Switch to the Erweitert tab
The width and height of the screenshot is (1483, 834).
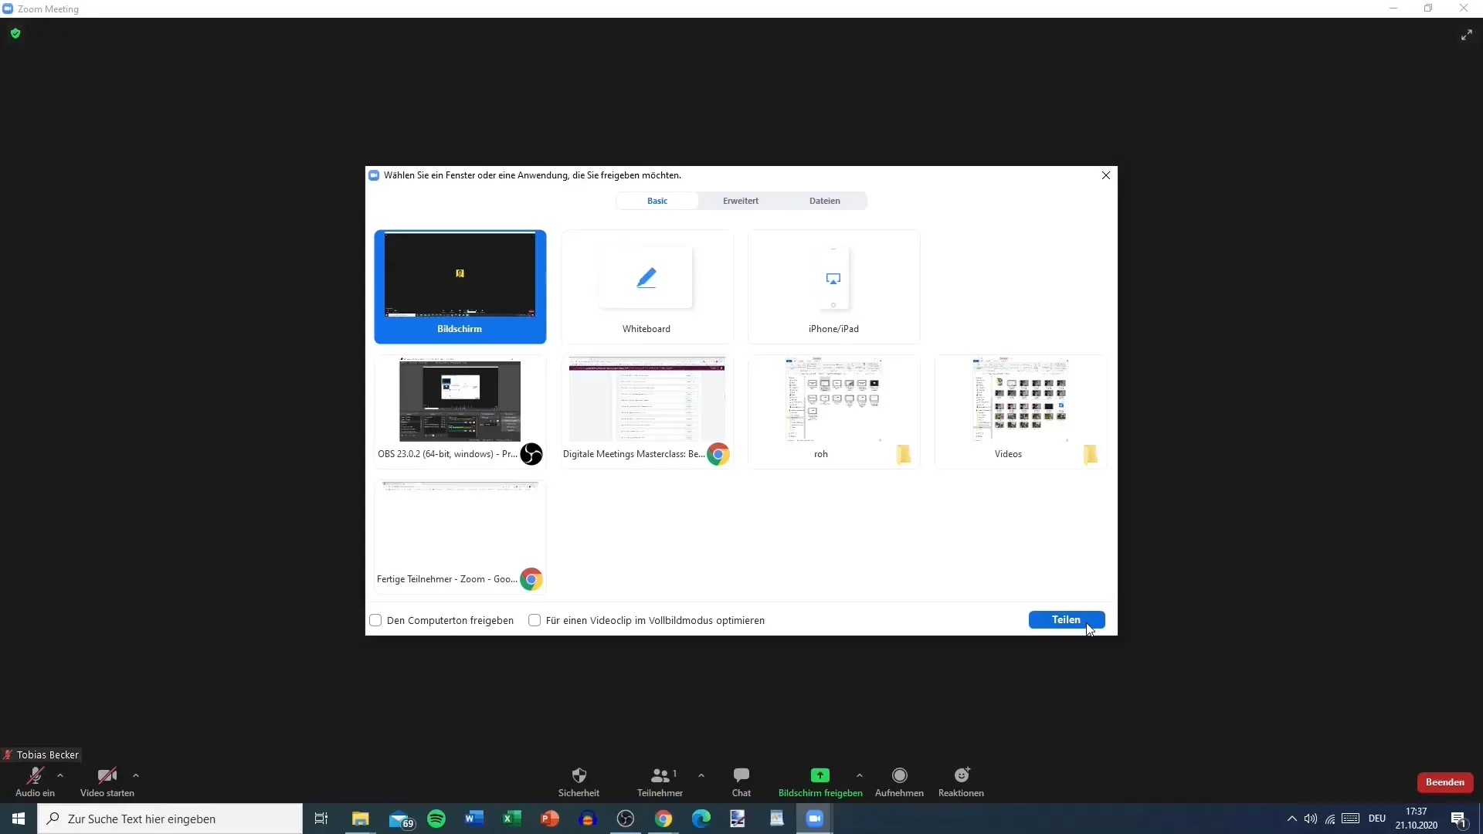pyautogui.click(x=741, y=201)
